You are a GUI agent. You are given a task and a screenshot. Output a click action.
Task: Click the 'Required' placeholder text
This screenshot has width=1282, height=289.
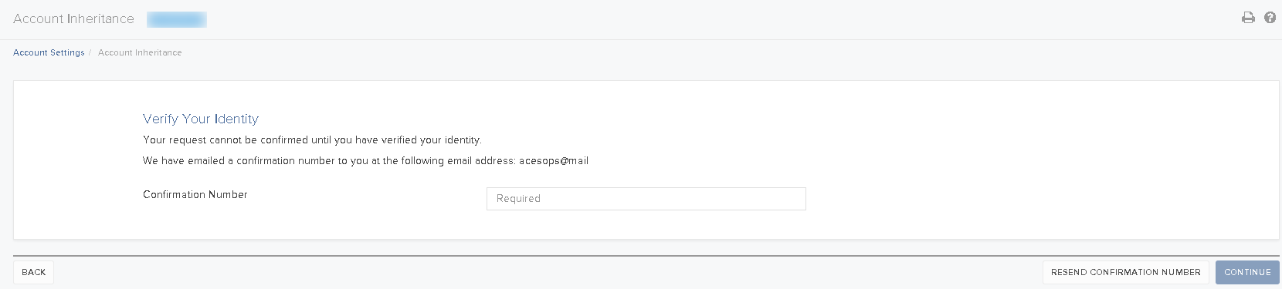coord(518,199)
